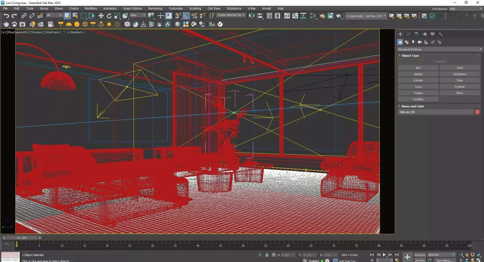Open the Graph Editors menu
This screenshot has height=262, width=484.
[133, 8]
